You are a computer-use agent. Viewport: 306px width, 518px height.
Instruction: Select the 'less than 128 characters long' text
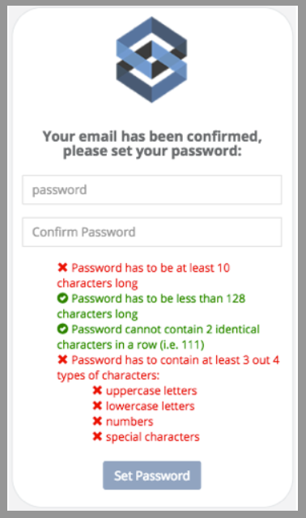[151, 306]
